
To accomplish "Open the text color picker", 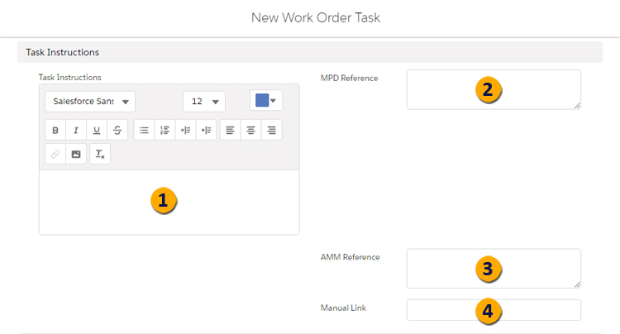I will coord(266,100).
